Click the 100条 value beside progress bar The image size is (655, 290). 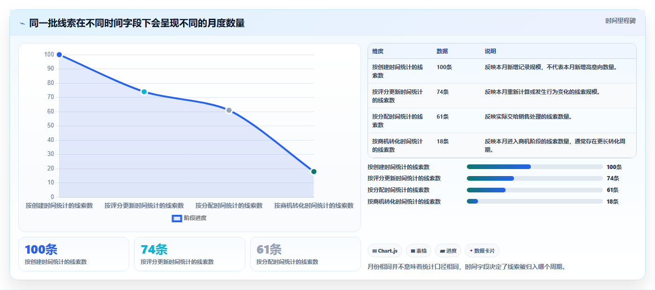click(x=614, y=167)
